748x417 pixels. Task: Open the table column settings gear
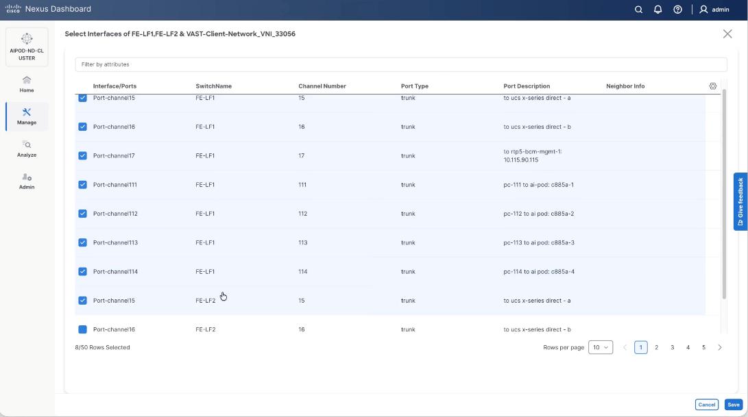tap(713, 86)
